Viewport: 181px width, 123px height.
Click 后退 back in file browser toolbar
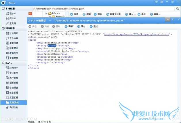pos(74,14)
